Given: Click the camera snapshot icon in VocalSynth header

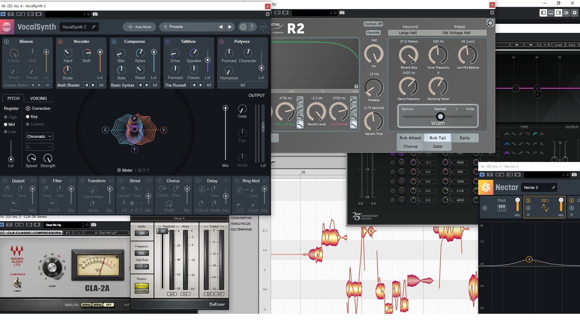Looking at the screenshot, I should (95, 14).
